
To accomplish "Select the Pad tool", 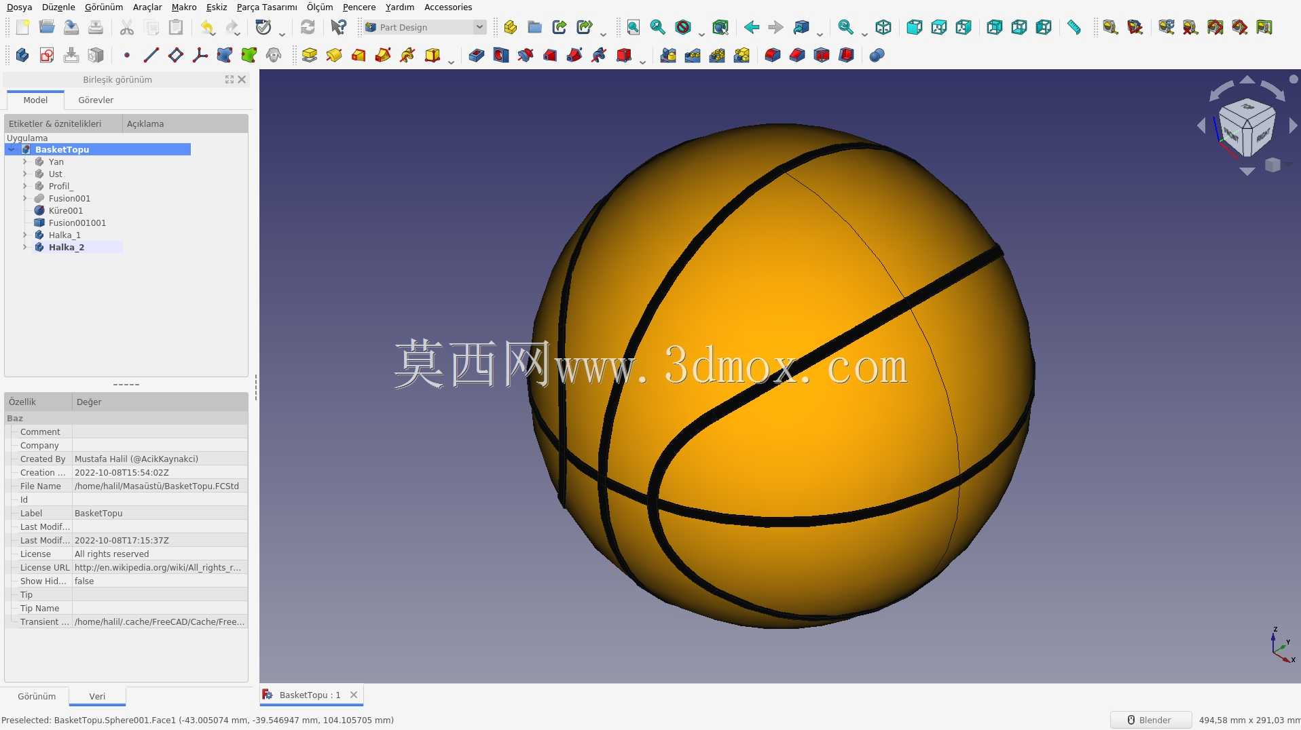I will [x=310, y=55].
